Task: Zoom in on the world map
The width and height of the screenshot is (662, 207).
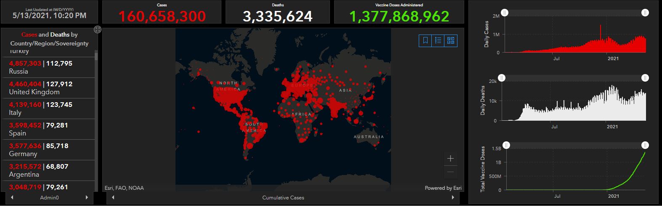Action: tap(450, 159)
